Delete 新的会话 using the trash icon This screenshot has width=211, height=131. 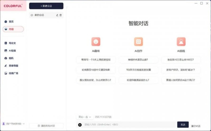point(61,15)
